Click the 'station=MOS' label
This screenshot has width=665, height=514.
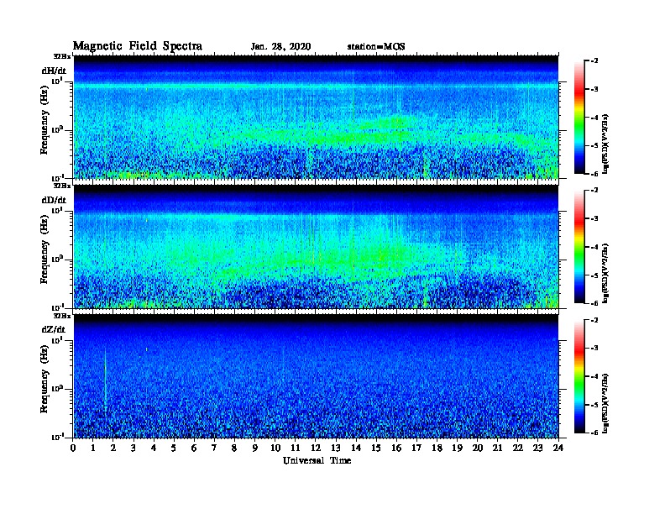tap(376, 47)
